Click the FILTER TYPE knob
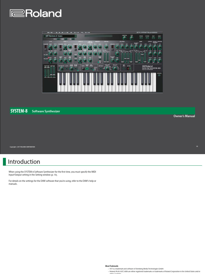The height and width of the screenshot is (274, 205). (117, 54)
